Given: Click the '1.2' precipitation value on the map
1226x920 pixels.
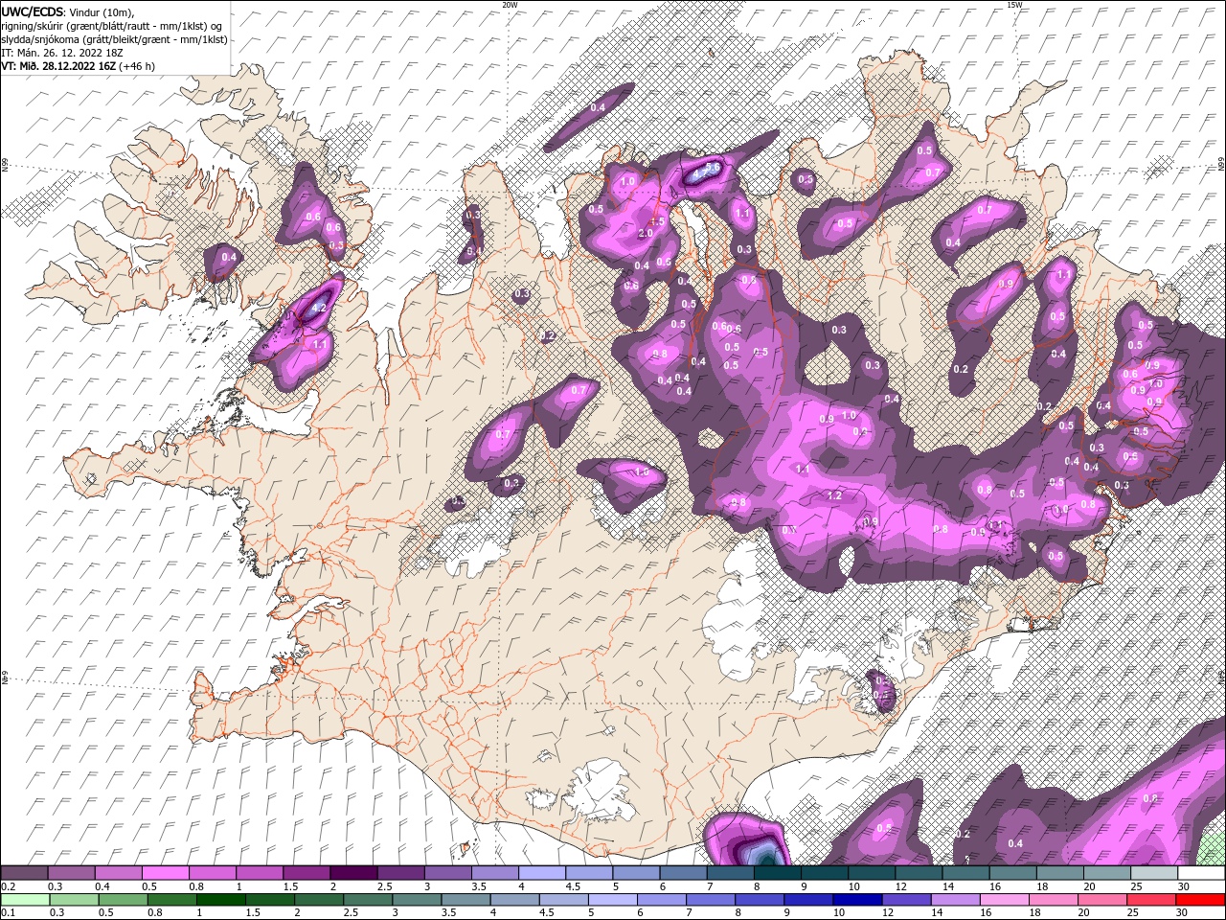Looking at the screenshot, I should tap(834, 495).
